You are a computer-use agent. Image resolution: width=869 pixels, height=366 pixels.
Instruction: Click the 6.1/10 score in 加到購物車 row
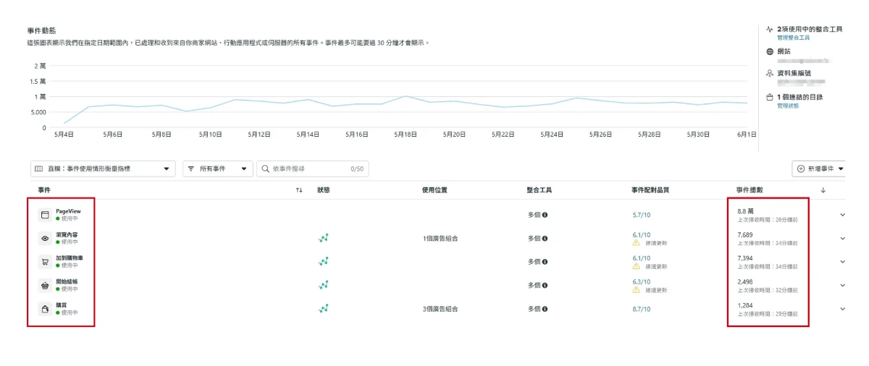pos(642,258)
